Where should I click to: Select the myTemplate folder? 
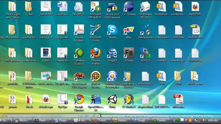click(x=12, y=53)
